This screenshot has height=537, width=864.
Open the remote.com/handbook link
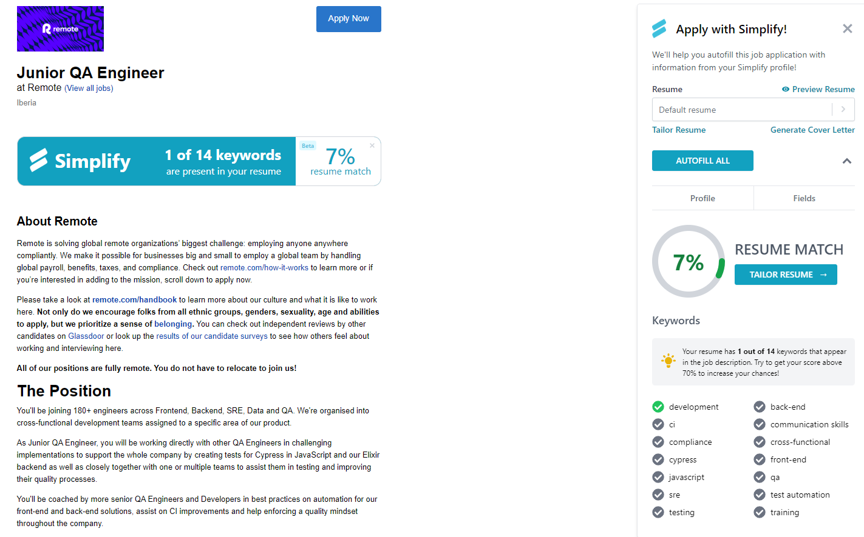(x=134, y=299)
